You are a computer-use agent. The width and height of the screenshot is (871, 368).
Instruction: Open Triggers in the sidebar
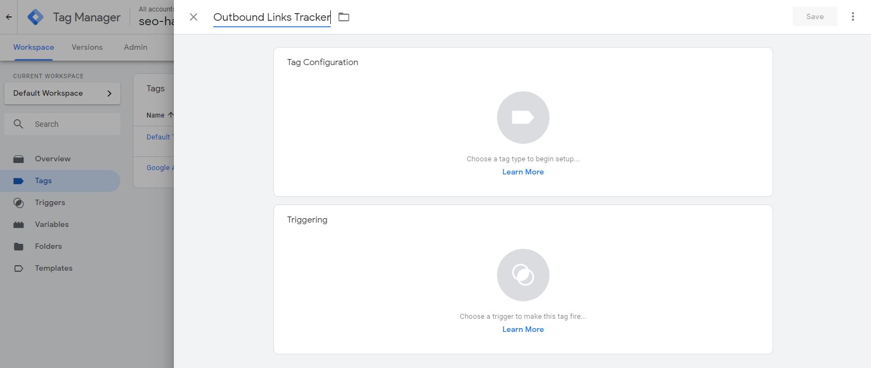coord(50,202)
